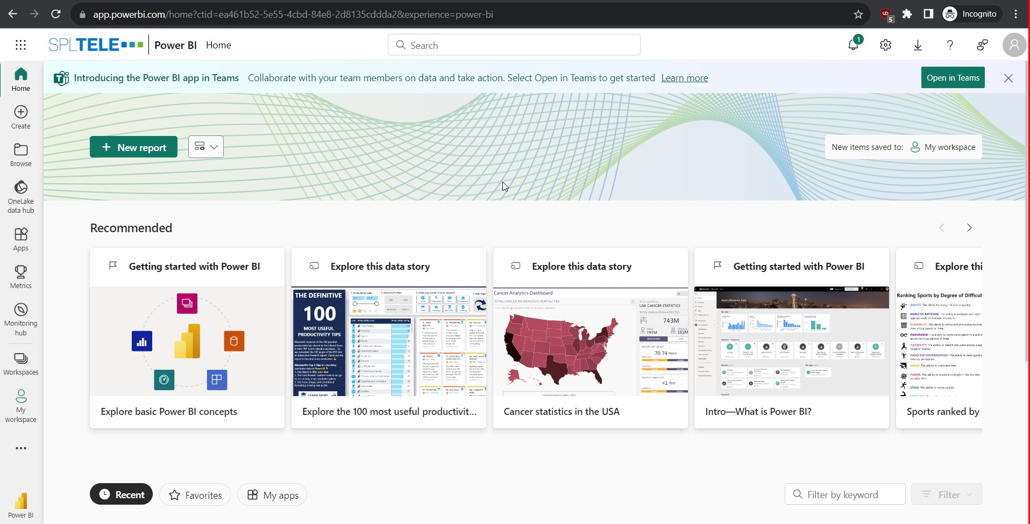This screenshot has width=1030, height=524.
Task: Show previous recommended items
Action: tap(942, 228)
